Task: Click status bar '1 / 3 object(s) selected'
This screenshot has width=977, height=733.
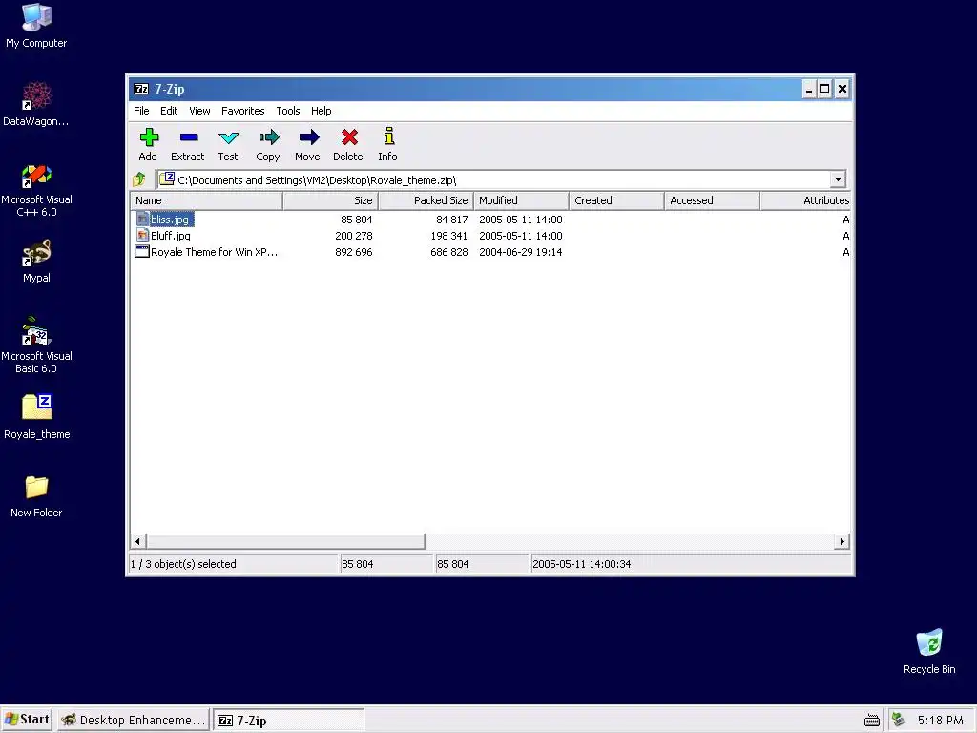Action: click(183, 564)
